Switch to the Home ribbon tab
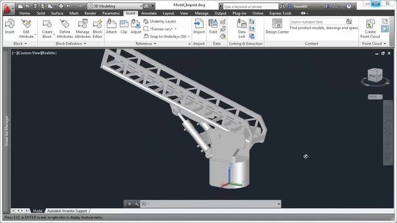Viewport: 397px width, 223px height. pos(25,13)
